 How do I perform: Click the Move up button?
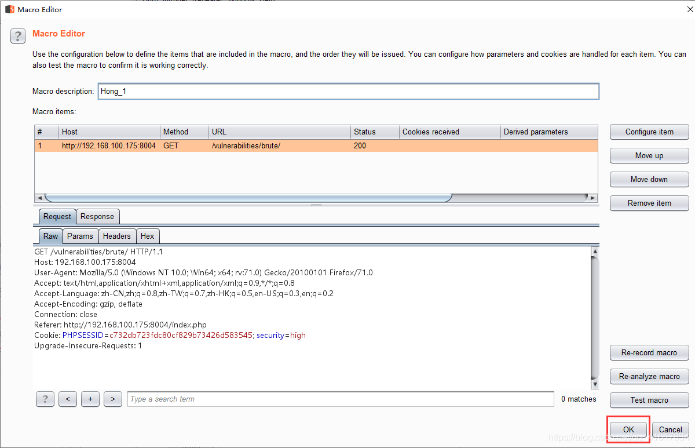[x=649, y=155]
